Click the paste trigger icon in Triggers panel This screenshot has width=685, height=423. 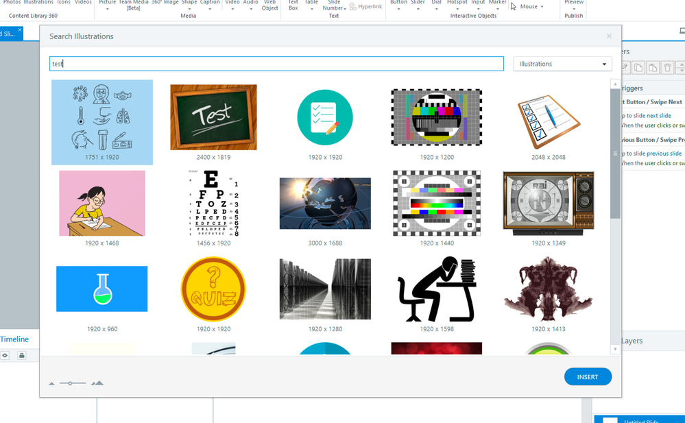tap(653, 67)
